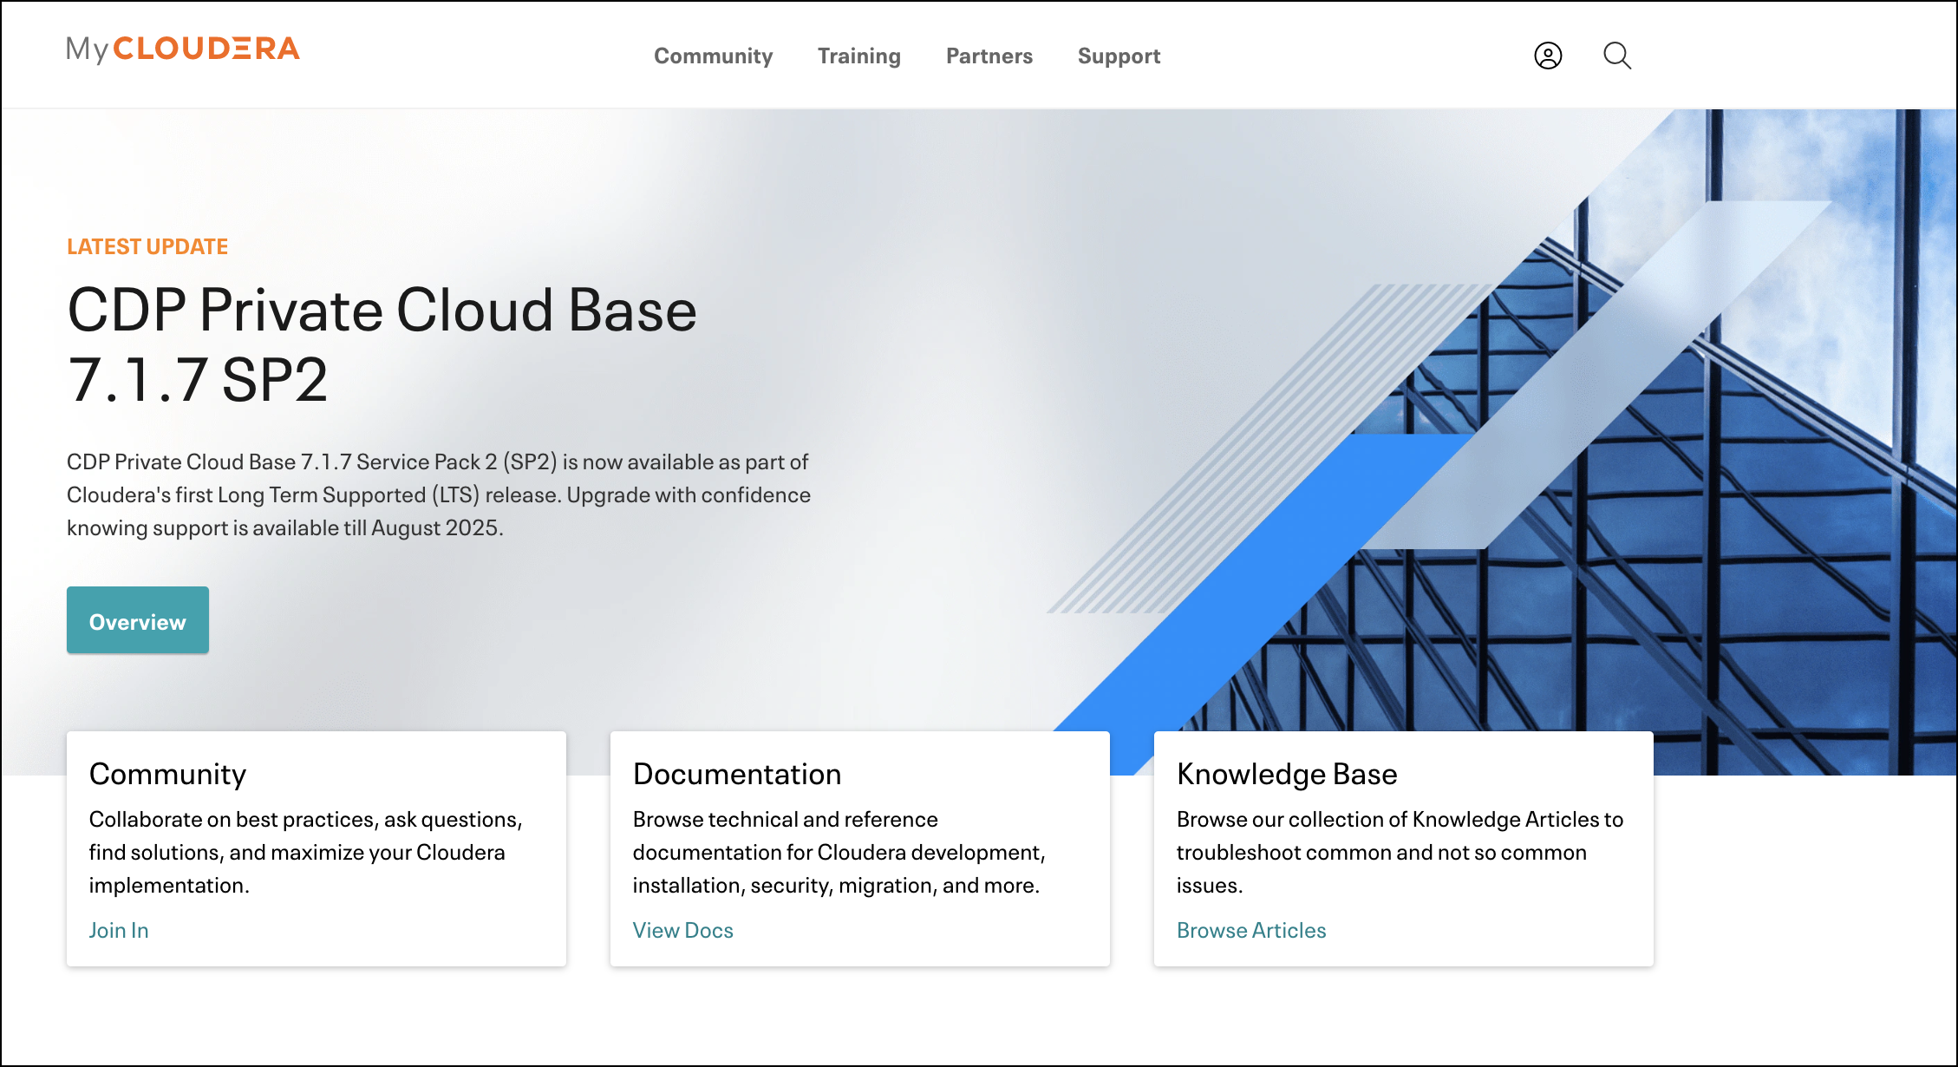Viewport: 1958px width, 1067px height.
Task: Click the Browse Articles link
Action: coord(1250,930)
